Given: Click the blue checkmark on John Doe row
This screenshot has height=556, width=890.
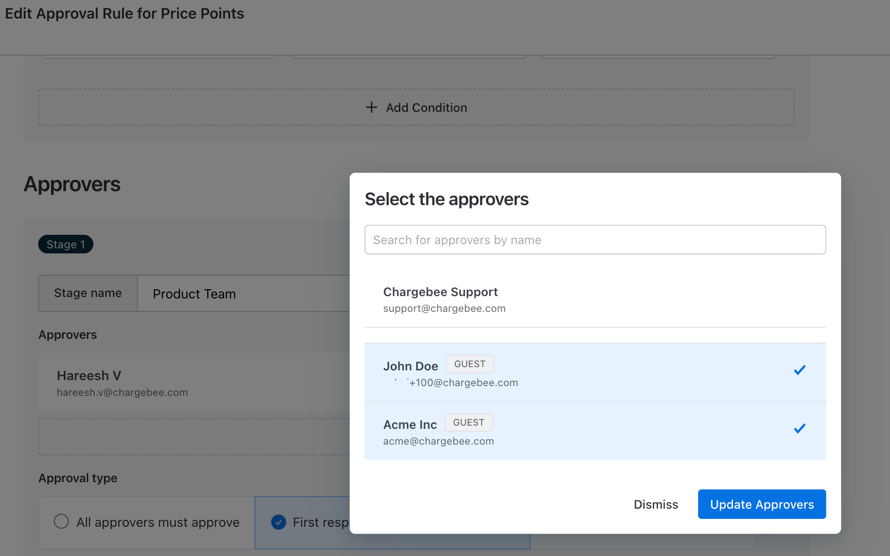Looking at the screenshot, I should [799, 370].
